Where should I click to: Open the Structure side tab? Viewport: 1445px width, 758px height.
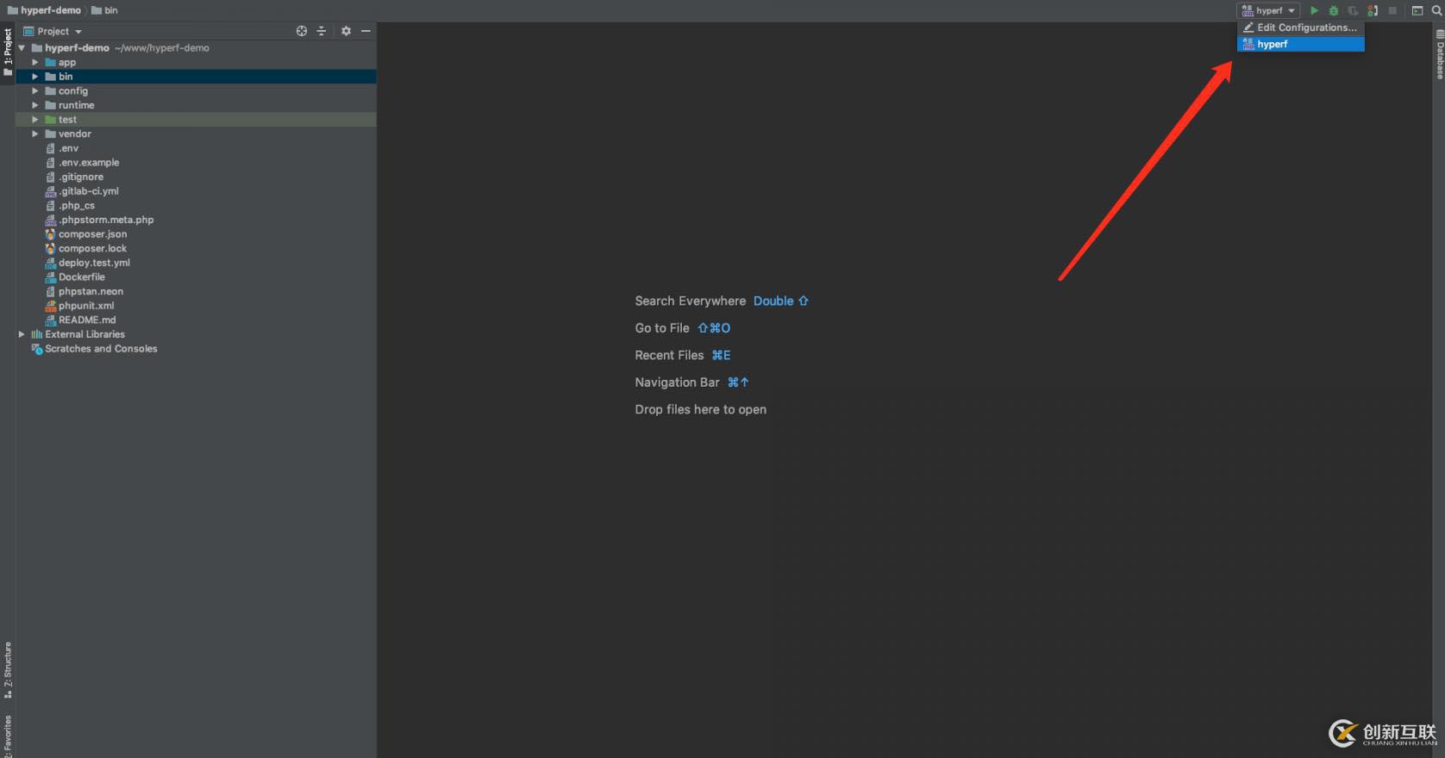click(8, 670)
